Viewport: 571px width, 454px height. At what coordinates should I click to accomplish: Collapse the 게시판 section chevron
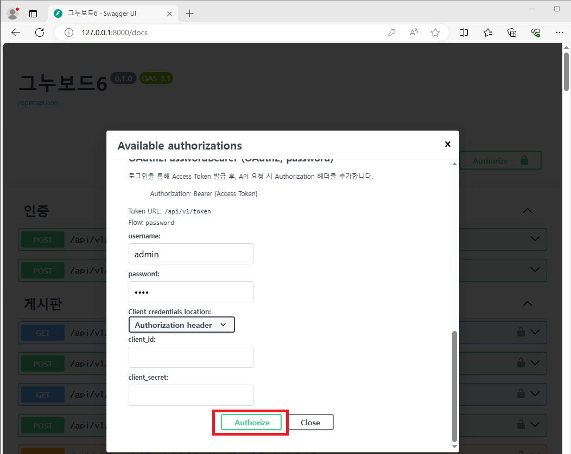click(527, 303)
